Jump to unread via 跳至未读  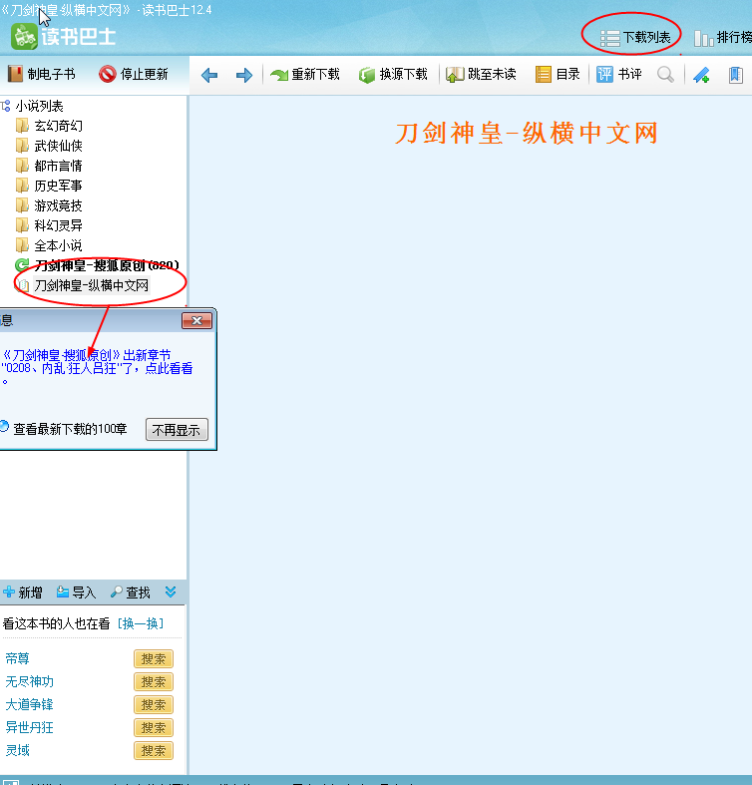click(x=481, y=75)
